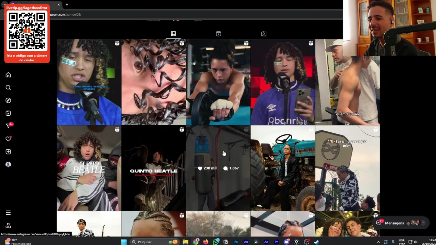Expand the system tray hidden icons chevron
This screenshot has height=245, width=436.
pos(378,242)
